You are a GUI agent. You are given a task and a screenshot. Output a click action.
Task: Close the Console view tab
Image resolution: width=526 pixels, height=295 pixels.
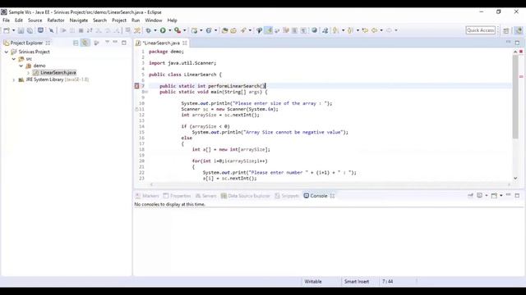(x=332, y=196)
